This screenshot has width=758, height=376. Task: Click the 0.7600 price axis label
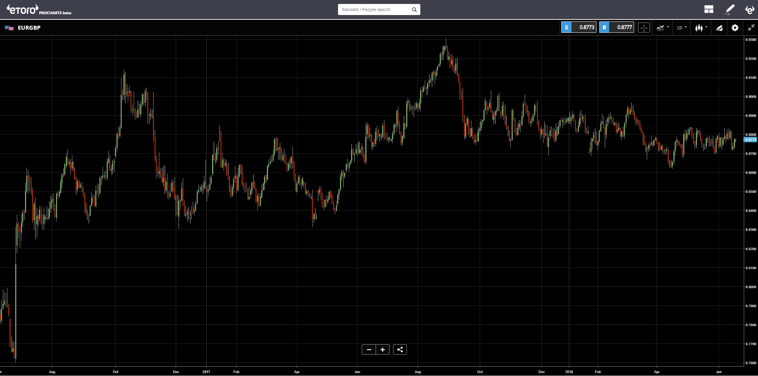(x=751, y=363)
